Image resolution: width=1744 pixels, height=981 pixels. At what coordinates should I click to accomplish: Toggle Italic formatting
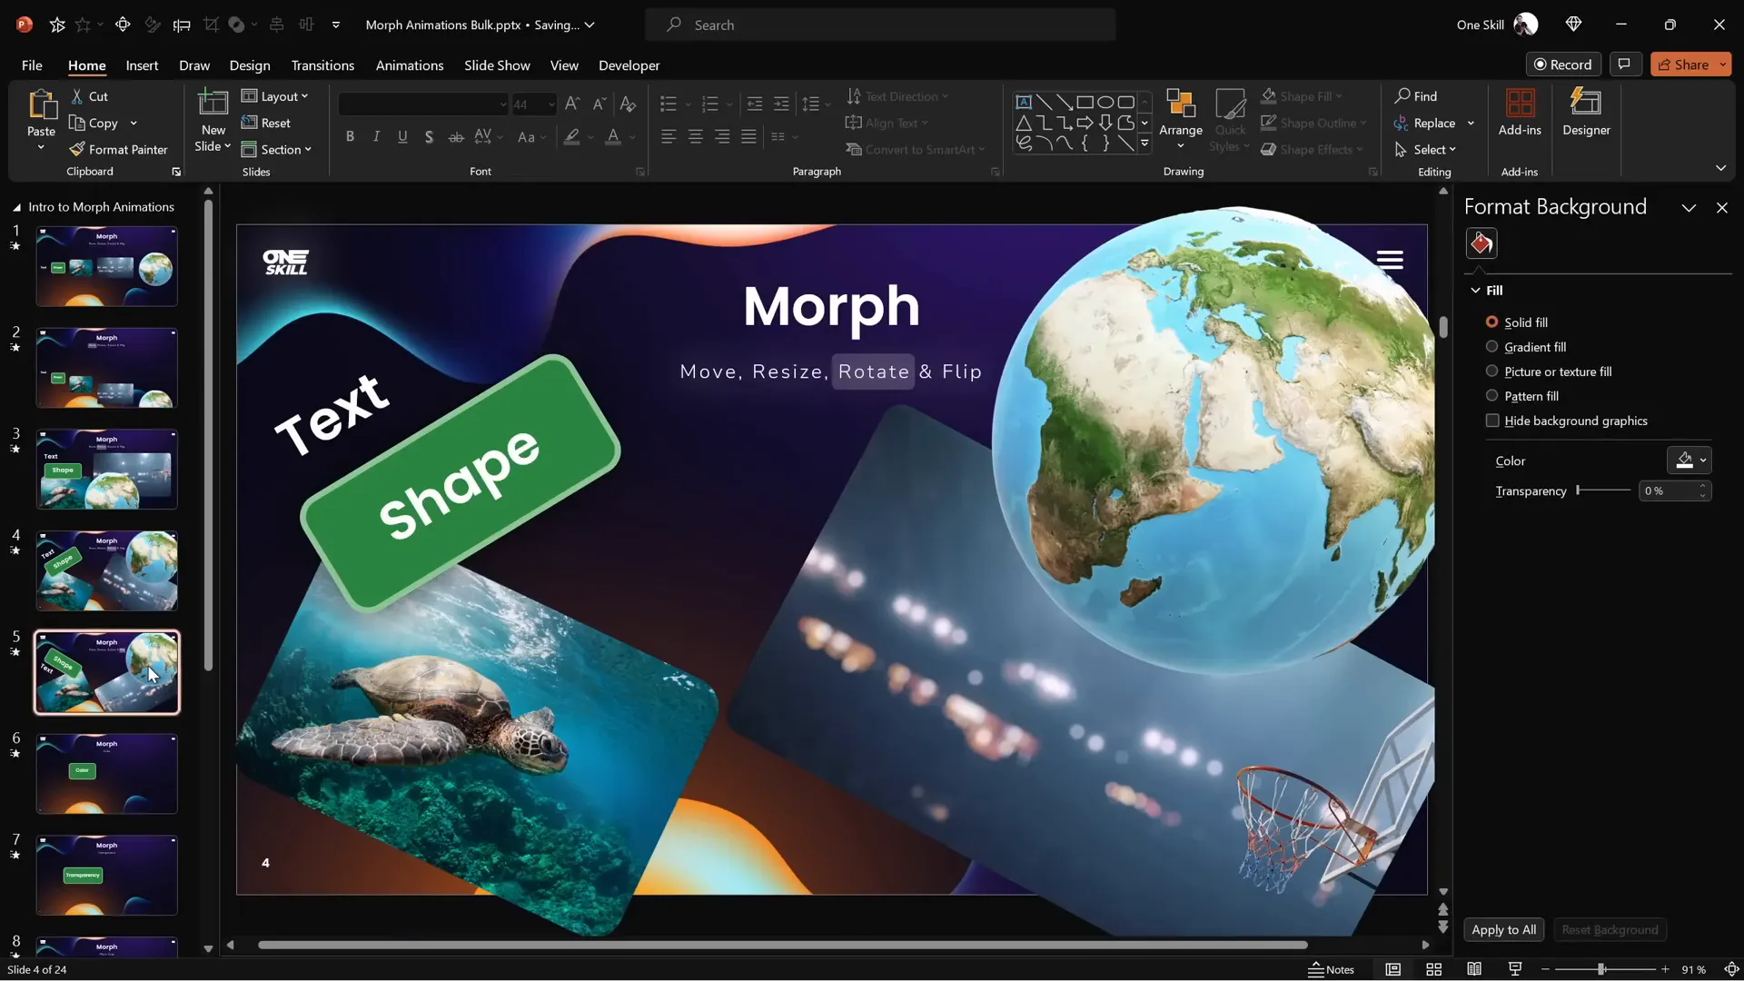pos(376,136)
